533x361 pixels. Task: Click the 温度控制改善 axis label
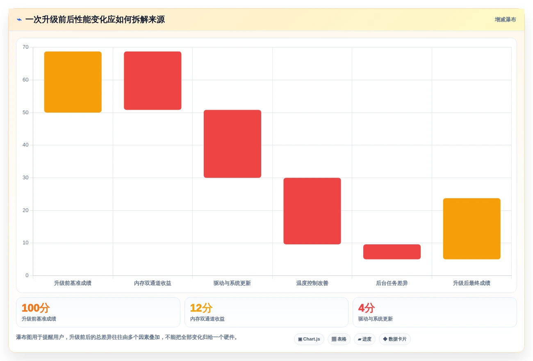[x=312, y=283]
